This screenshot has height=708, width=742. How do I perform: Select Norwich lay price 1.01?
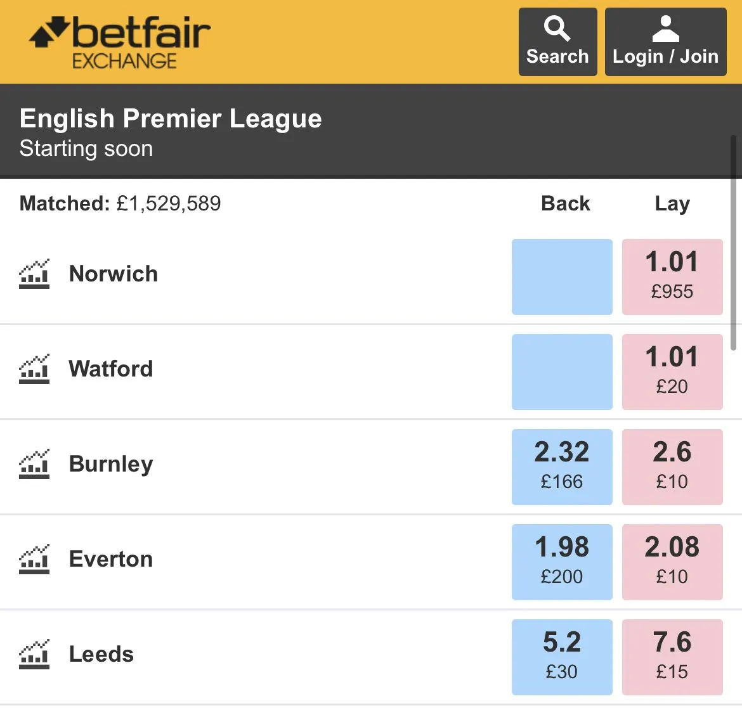click(672, 277)
